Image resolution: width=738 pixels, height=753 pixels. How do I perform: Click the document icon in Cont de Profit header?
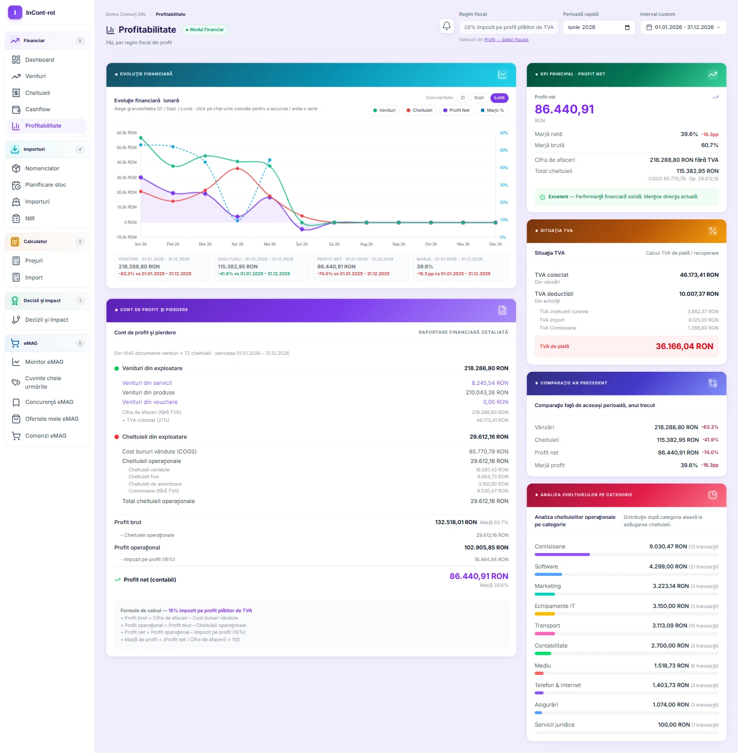502,310
